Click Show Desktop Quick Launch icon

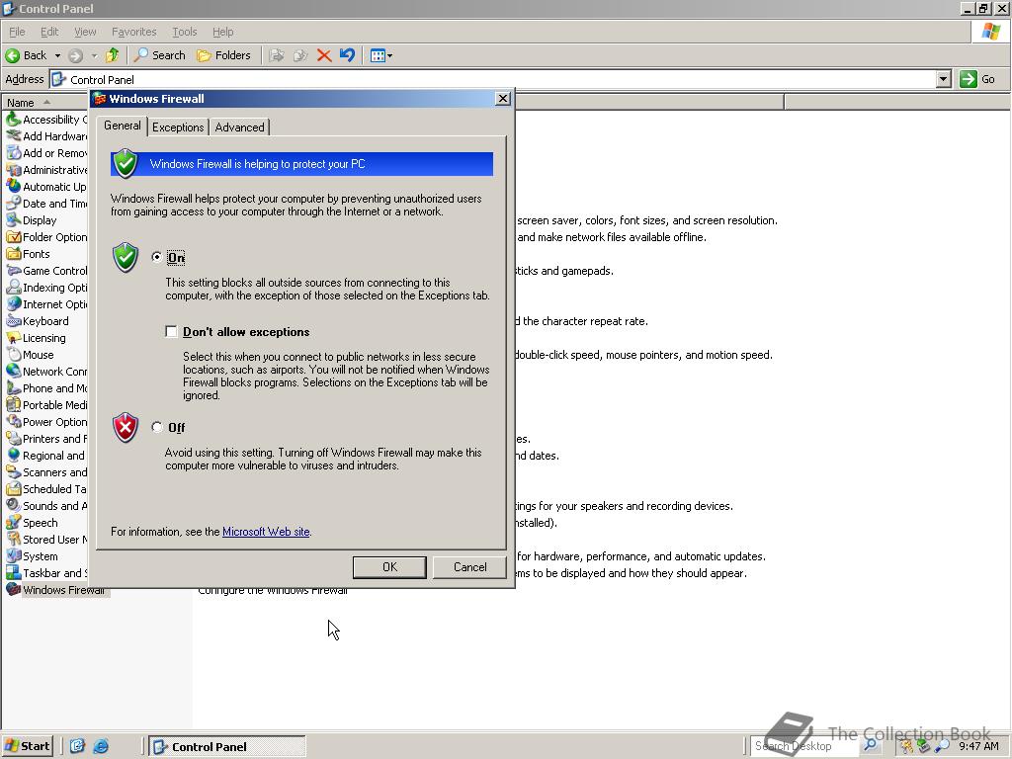[77, 746]
